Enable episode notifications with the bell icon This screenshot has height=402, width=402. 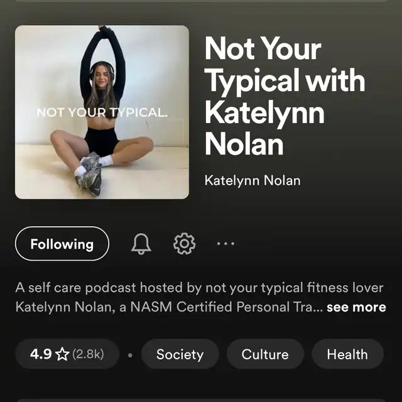point(141,244)
